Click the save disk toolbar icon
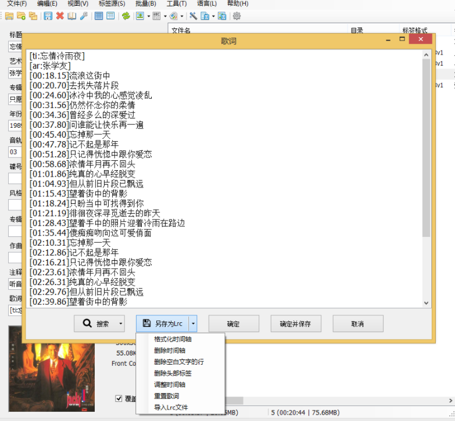455x421 pixels. (48, 16)
